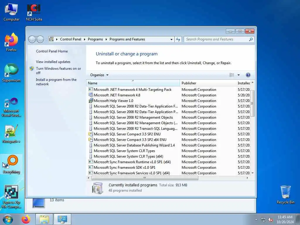This screenshot has height=225, width=300.
Task: Click the scroll down arrow of program list
Action: click(253, 173)
